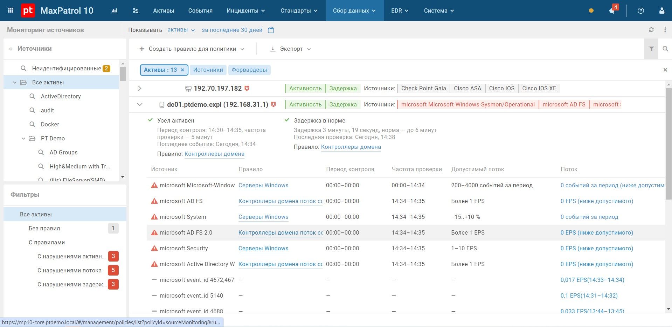Remove the Активы: 13 filter chip
Screen dimensions: 672x327
point(182,70)
